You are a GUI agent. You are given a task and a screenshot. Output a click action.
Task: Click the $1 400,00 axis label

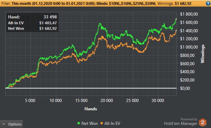[x=189, y=31]
